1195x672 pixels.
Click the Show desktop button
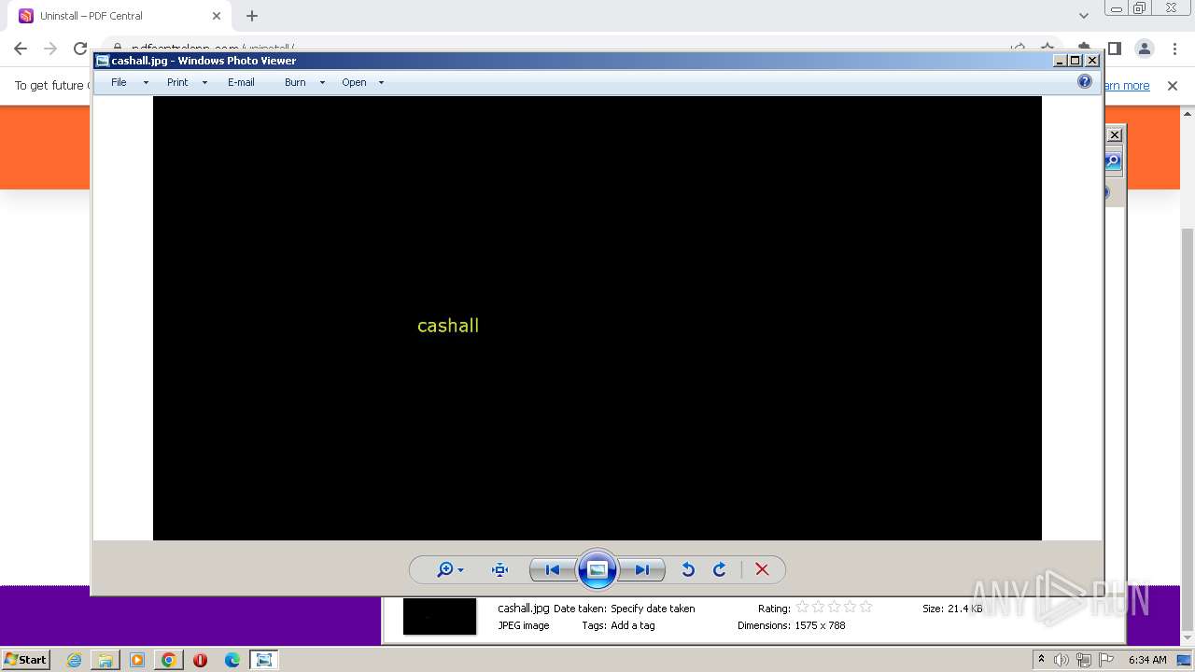click(1185, 660)
